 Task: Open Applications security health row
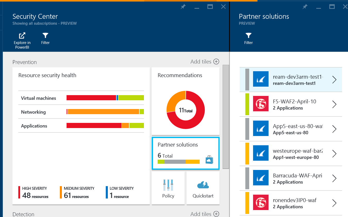coord(81,126)
